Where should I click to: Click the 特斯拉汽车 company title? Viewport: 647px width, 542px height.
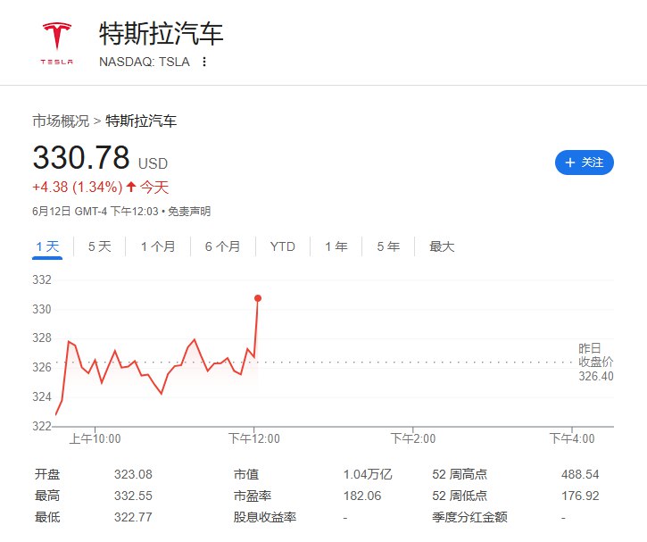[x=162, y=33]
